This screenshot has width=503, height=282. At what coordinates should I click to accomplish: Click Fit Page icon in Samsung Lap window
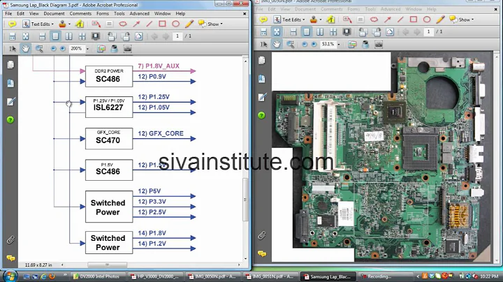click(x=25, y=36)
